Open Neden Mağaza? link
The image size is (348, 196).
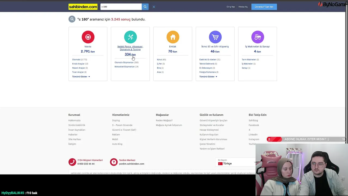click(x=164, y=120)
